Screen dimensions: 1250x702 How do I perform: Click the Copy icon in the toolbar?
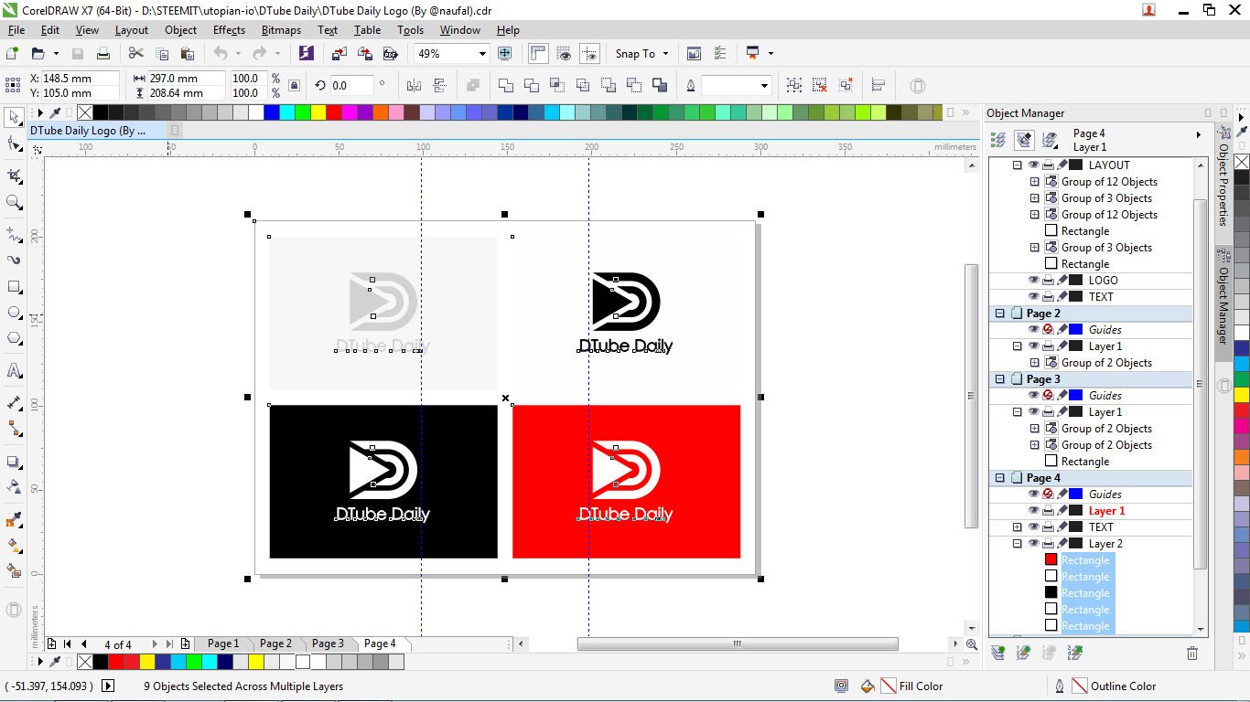162,54
